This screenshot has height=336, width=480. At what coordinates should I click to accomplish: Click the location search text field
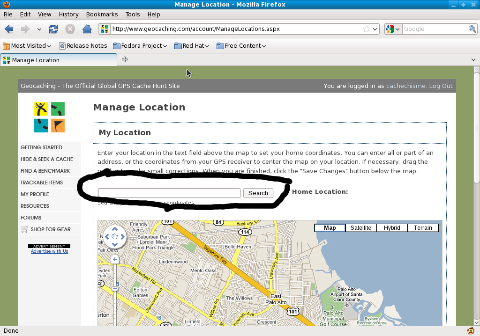coord(169,193)
